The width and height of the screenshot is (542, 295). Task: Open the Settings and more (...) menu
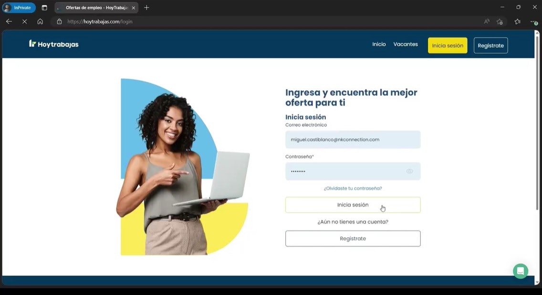point(533,21)
